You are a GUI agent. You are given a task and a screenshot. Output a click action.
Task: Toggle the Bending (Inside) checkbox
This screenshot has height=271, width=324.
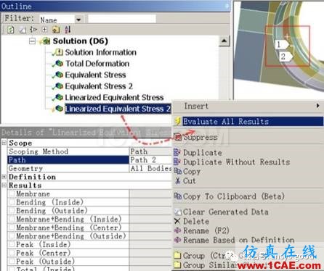(x=12, y=202)
